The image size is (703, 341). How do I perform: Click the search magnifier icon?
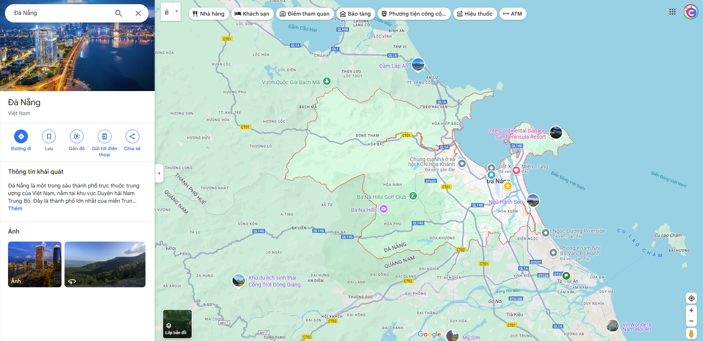[119, 13]
